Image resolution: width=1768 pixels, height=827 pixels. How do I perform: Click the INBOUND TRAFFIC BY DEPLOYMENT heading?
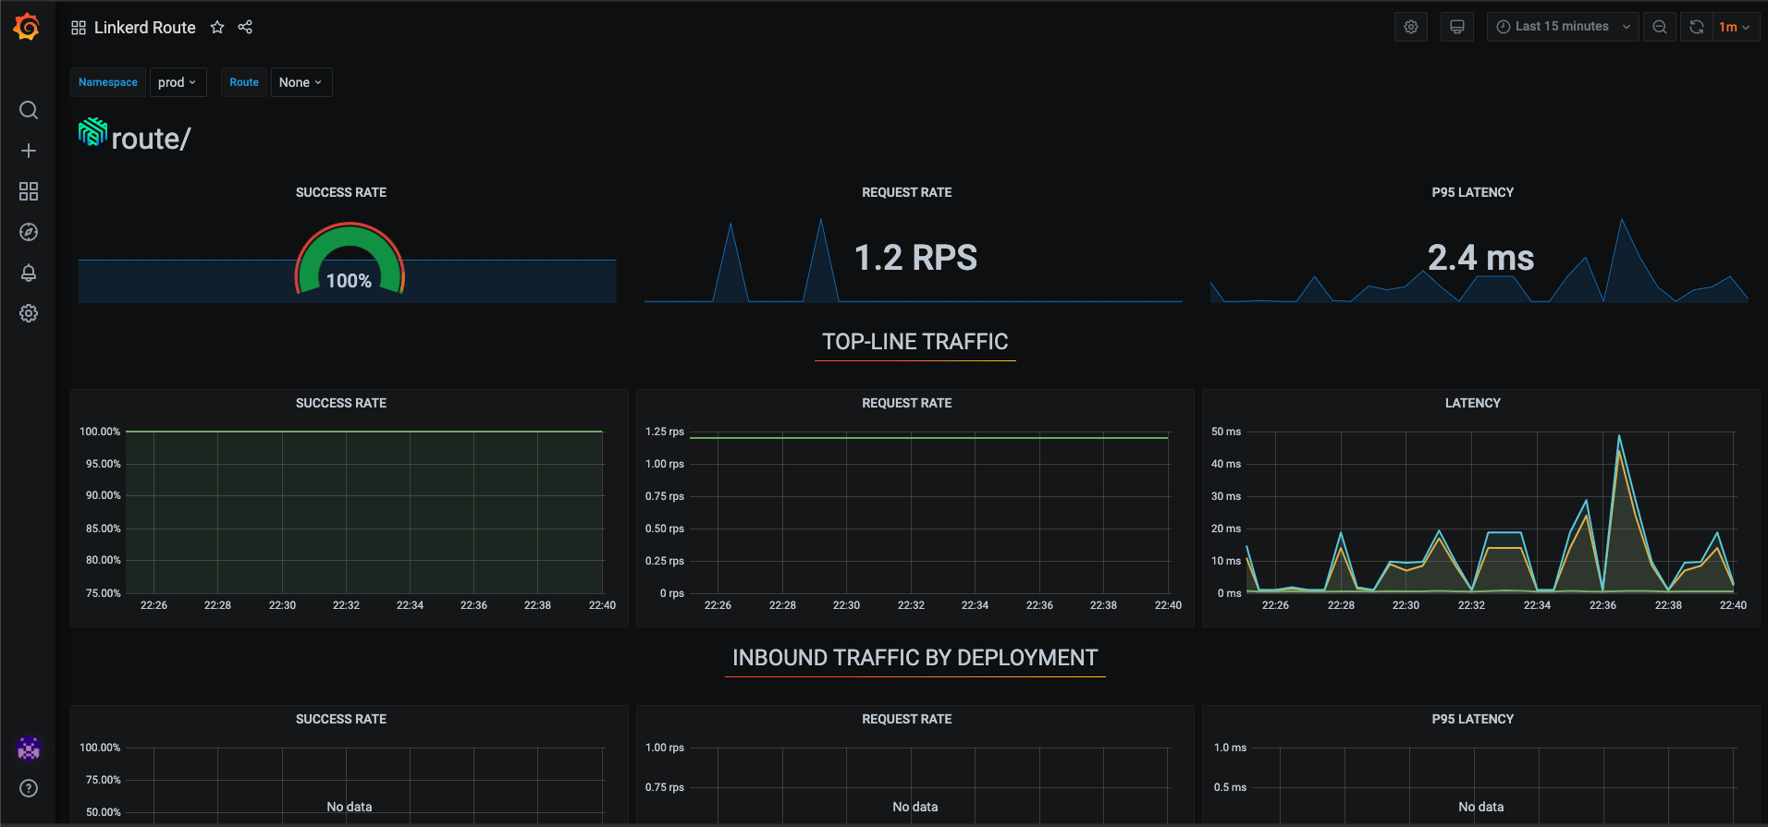pyautogui.click(x=915, y=658)
